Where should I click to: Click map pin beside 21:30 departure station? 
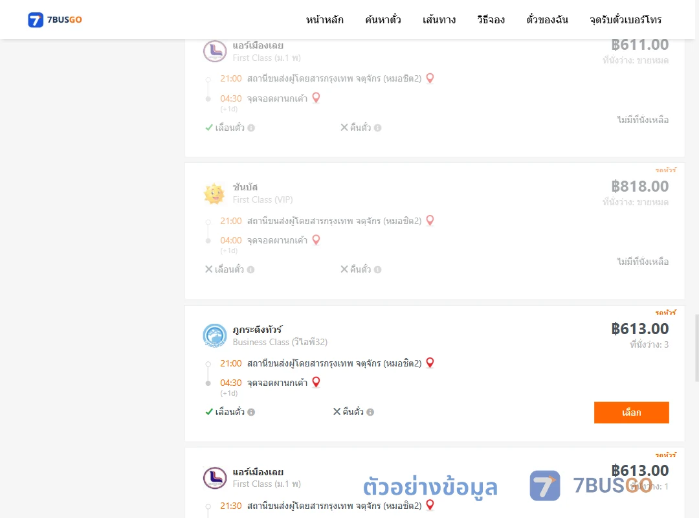coord(430,504)
